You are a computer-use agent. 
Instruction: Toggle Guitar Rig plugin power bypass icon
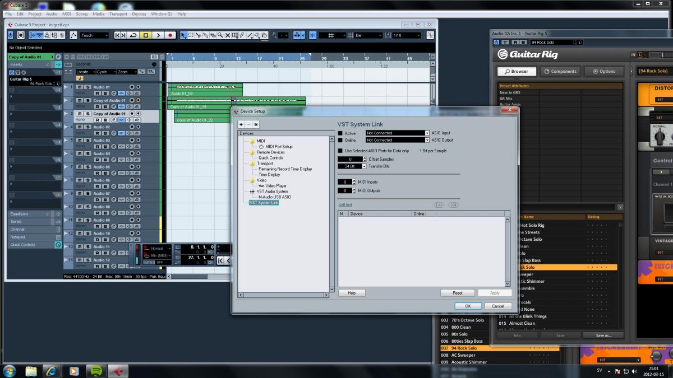pos(496,42)
